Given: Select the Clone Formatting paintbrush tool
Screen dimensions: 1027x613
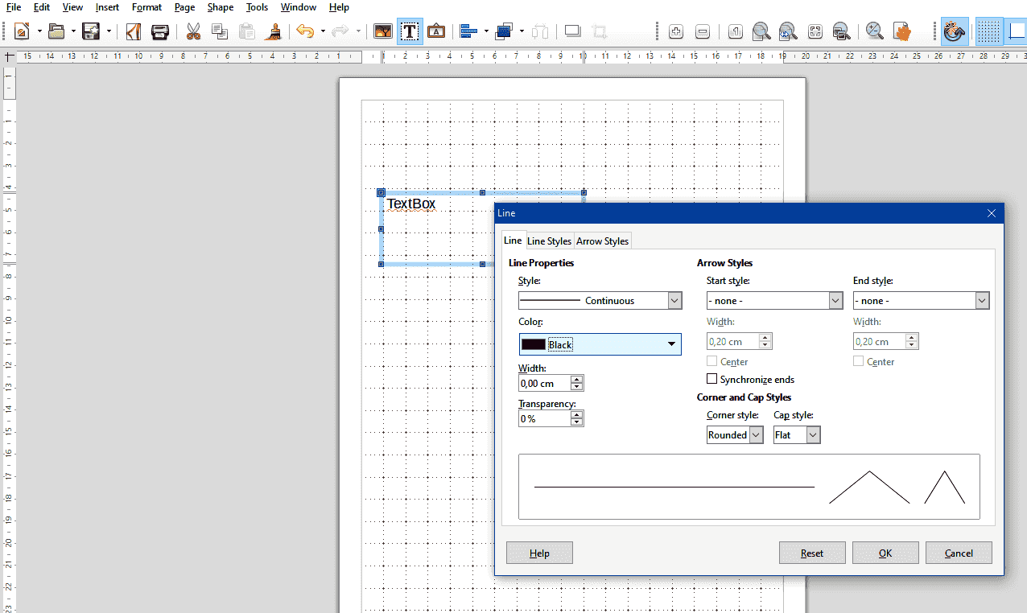Looking at the screenshot, I should (x=274, y=31).
